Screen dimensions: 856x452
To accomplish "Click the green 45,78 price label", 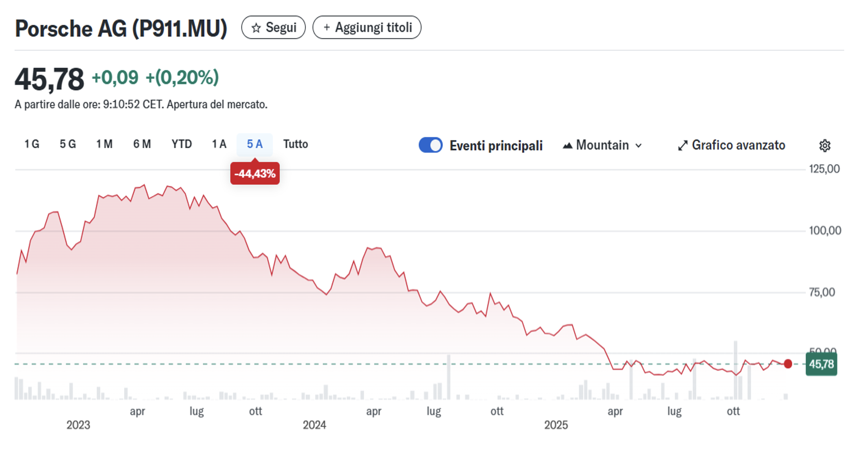I will [821, 364].
